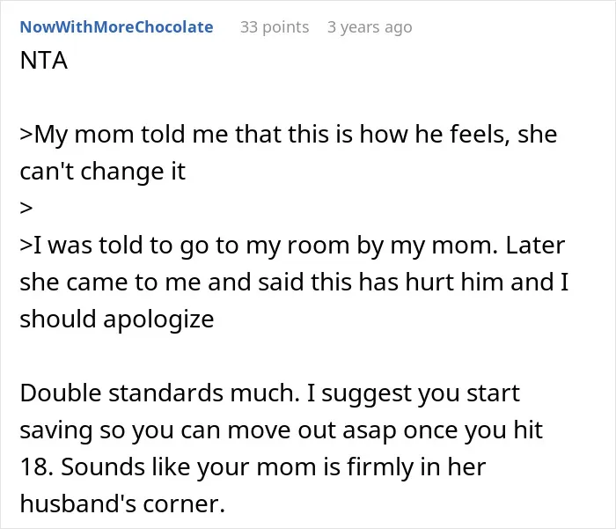Click the sentence 'Double standards much.'
Viewport: 616px width, 529px height.
click(x=160, y=393)
